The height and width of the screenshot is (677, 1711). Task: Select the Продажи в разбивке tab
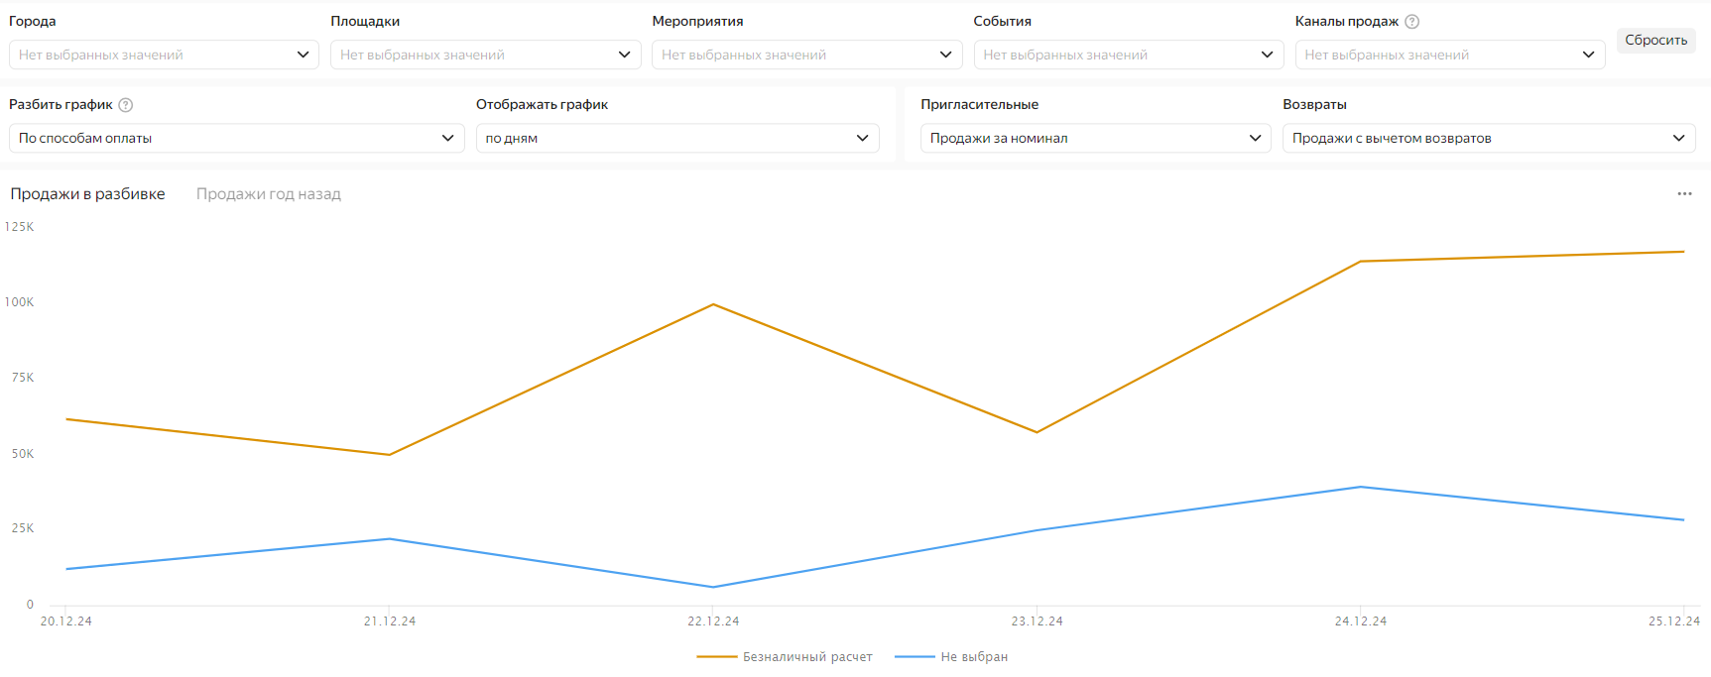point(87,194)
